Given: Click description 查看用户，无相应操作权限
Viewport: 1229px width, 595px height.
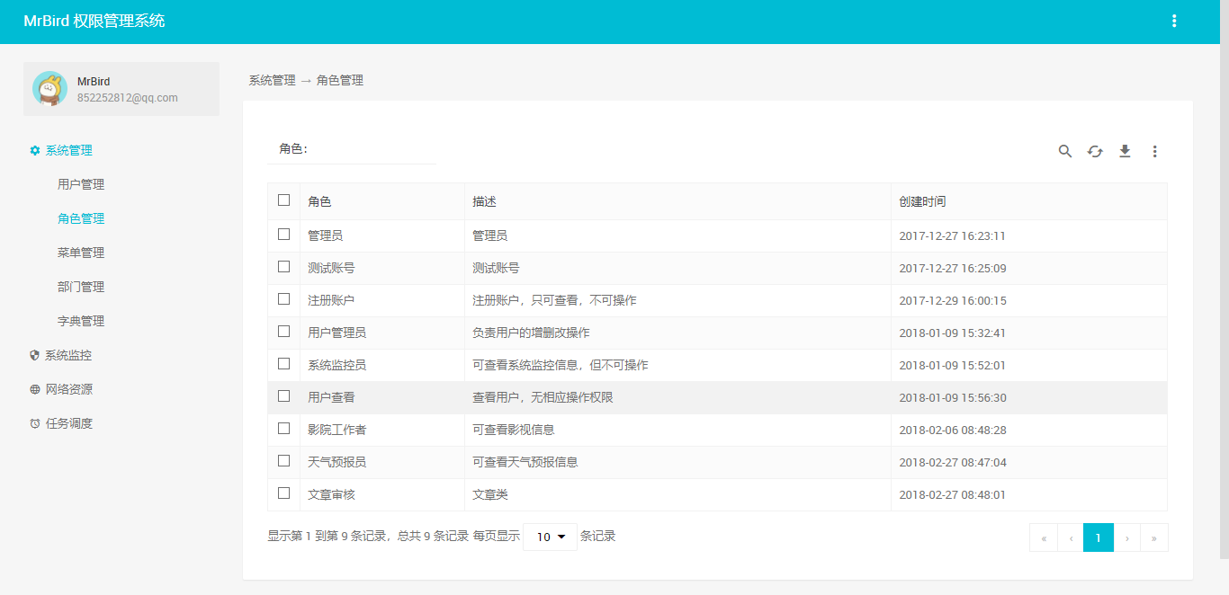Looking at the screenshot, I should coord(543,397).
